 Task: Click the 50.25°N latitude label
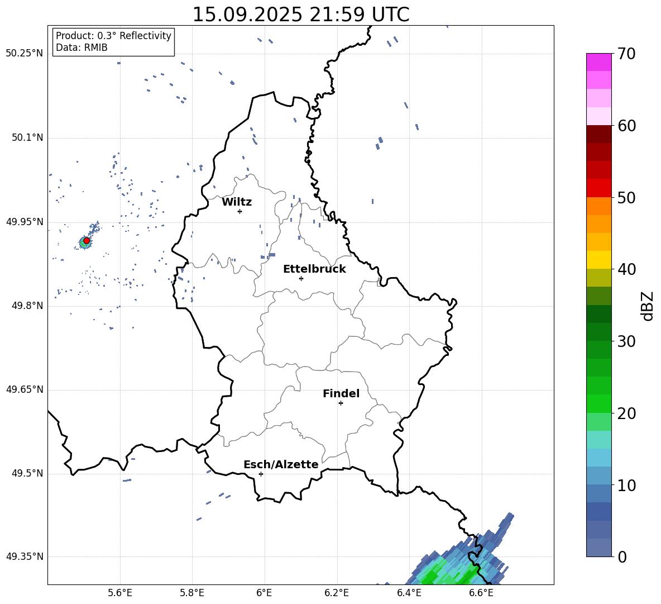click(24, 54)
